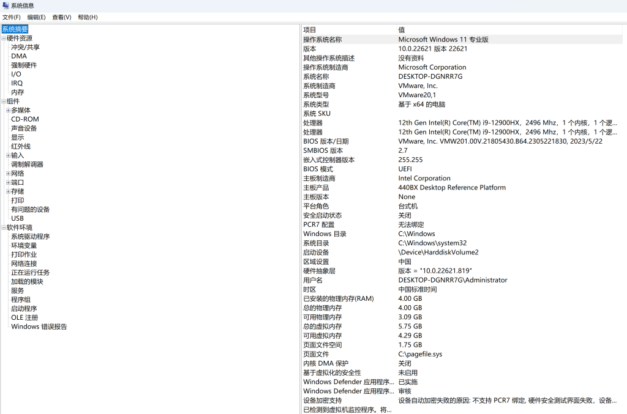Select the DMA tree item
The width and height of the screenshot is (627, 414).
point(19,56)
